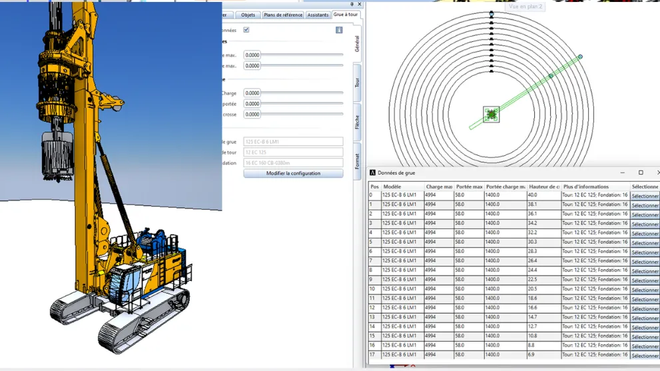Open the Grue à tour tab

(345, 15)
